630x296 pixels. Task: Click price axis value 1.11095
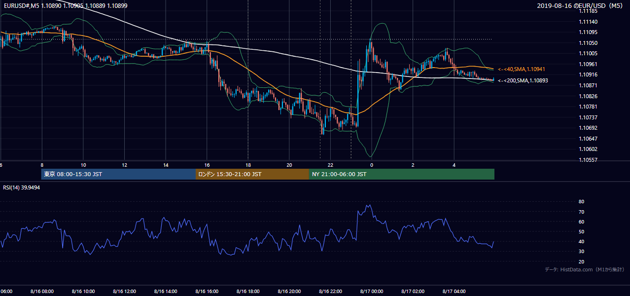tap(588, 33)
